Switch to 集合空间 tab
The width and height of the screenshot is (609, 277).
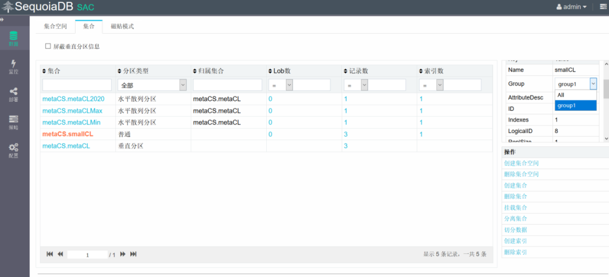(55, 26)
